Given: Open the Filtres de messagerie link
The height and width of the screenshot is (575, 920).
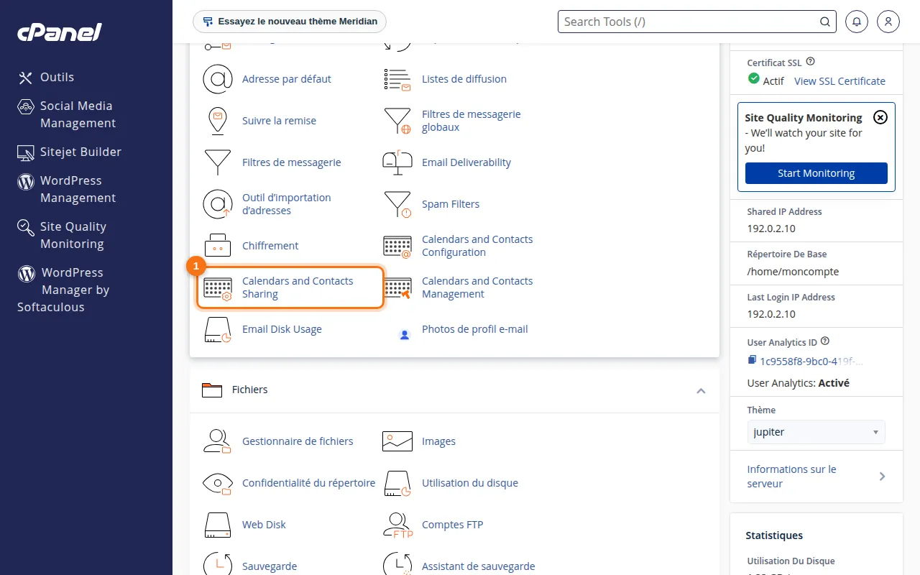Looking at the screenshot, I should click(292, 162).
